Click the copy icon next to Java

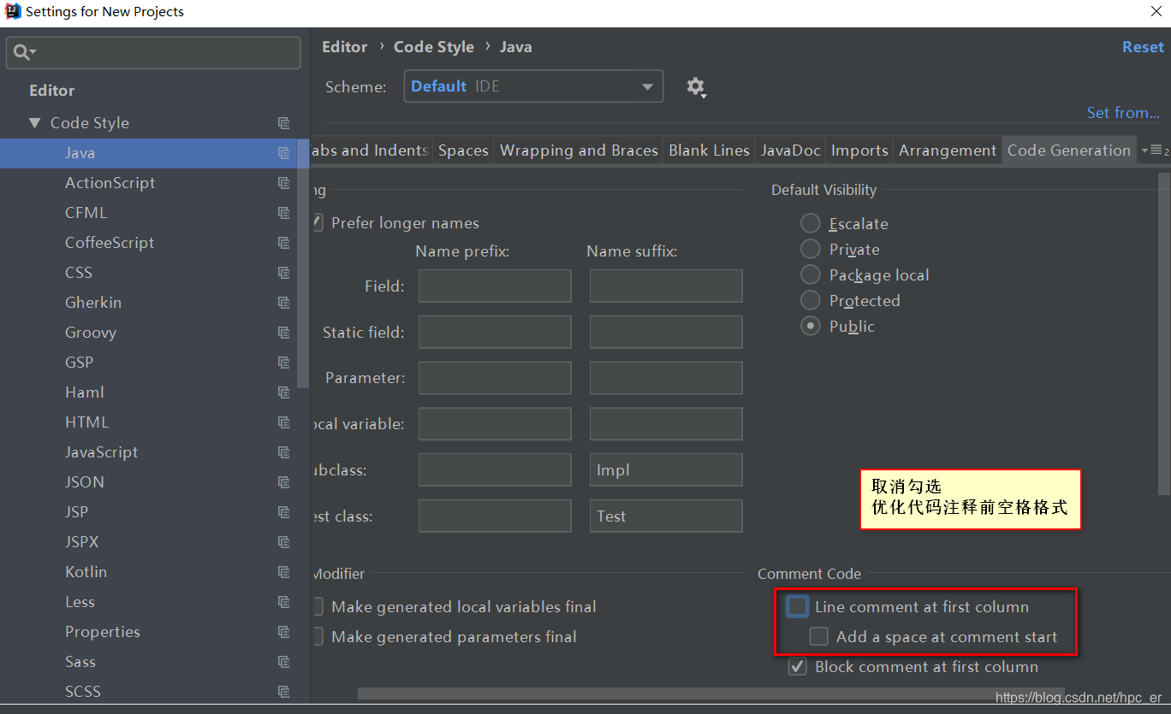coord(283,153)
